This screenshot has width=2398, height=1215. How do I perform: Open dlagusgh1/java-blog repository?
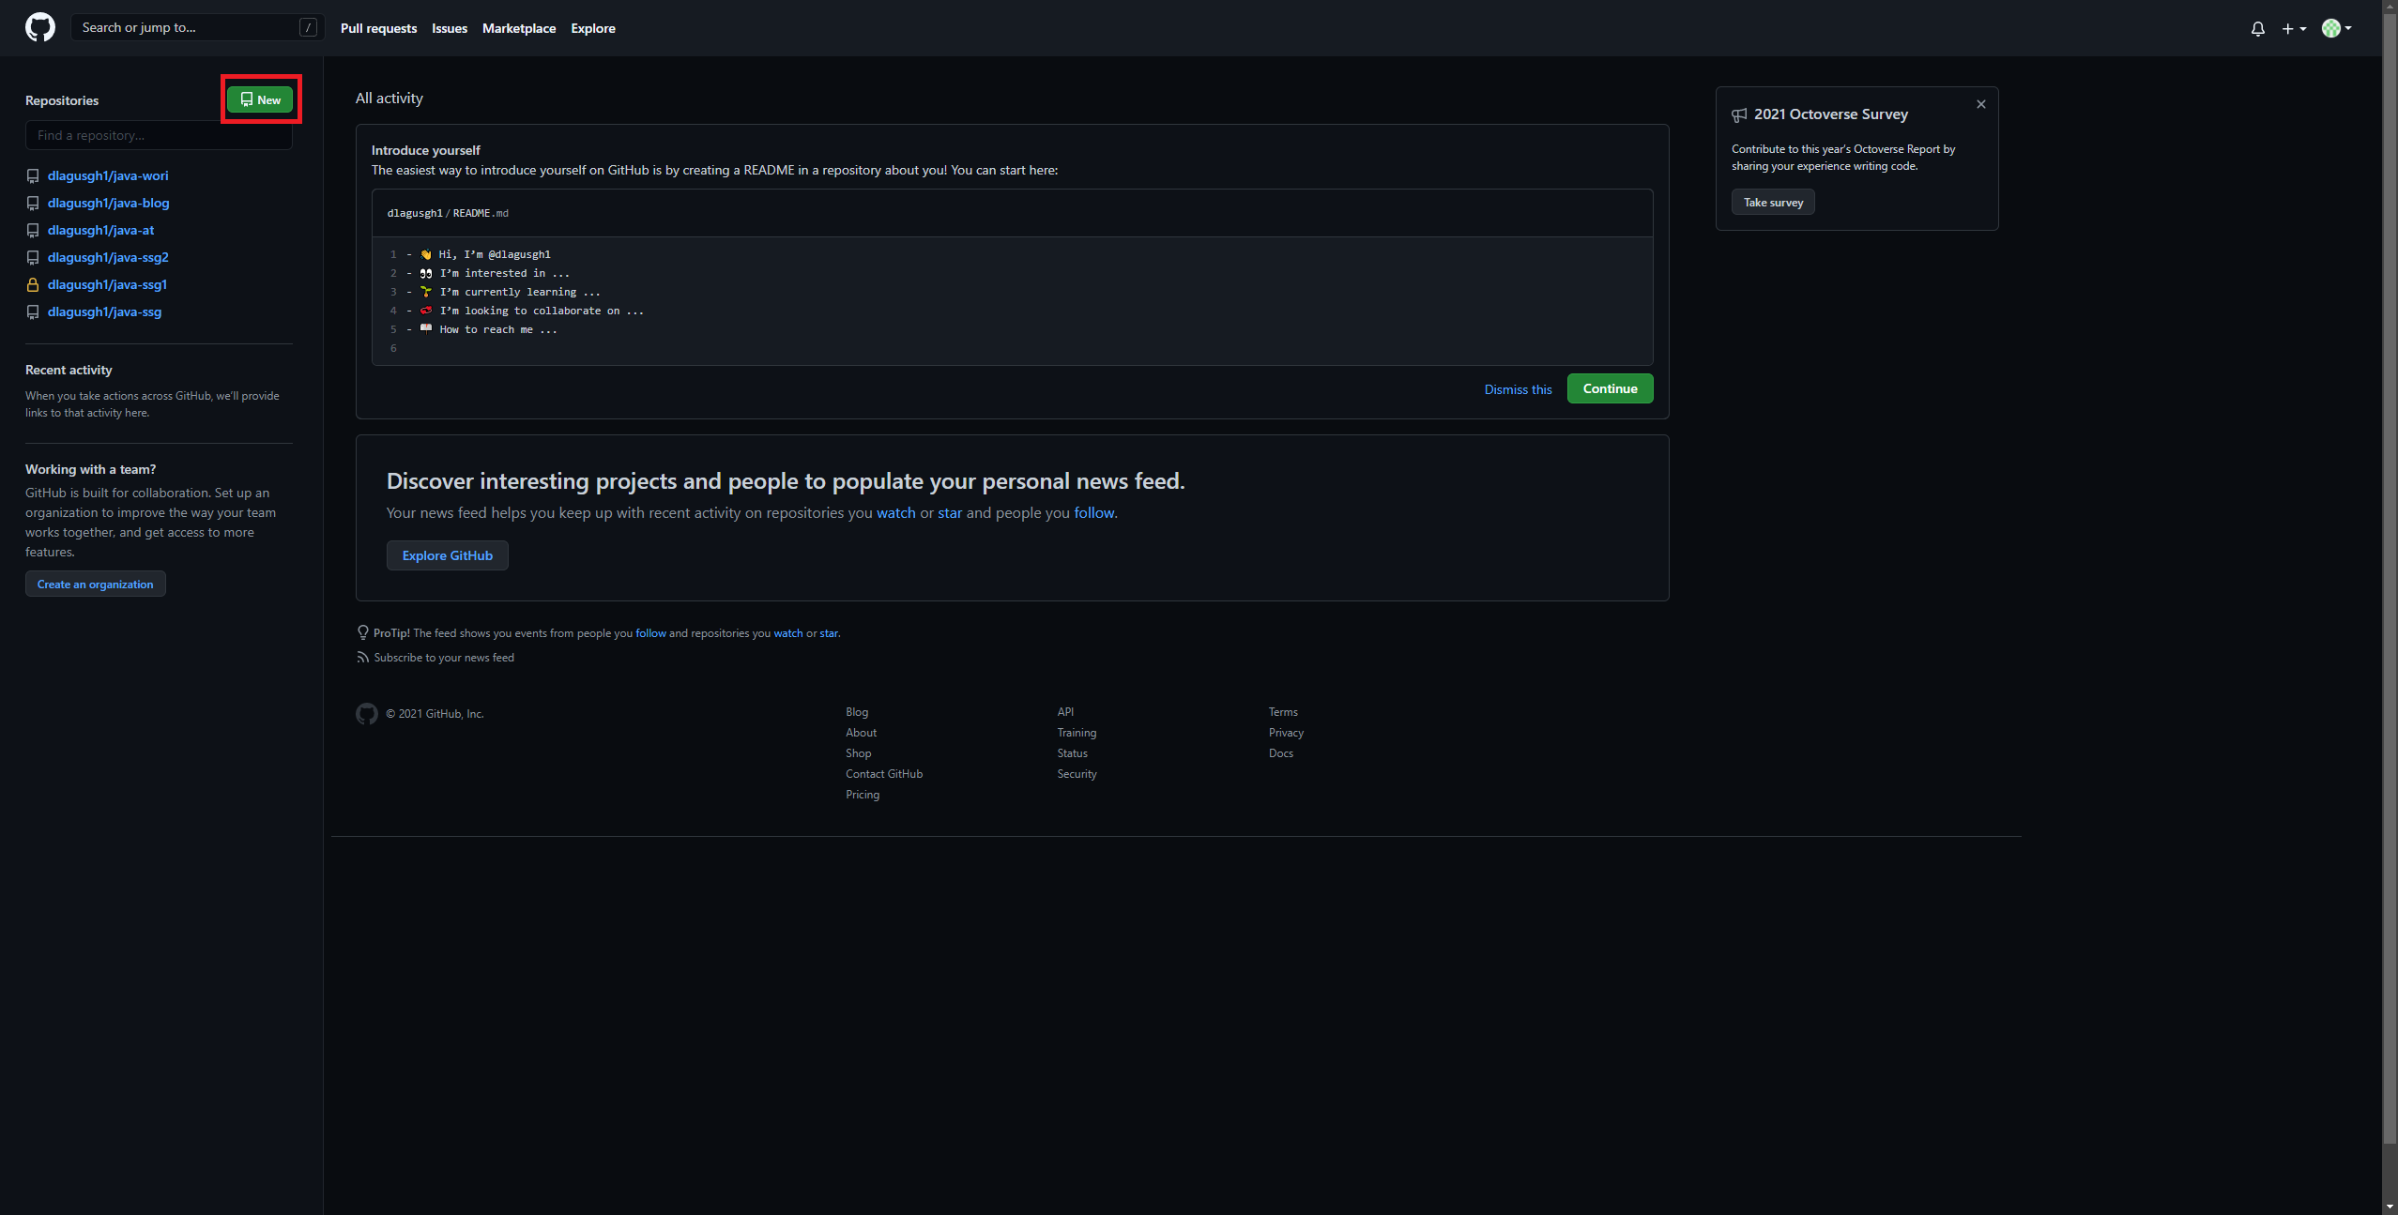click(x=109, y=203)
